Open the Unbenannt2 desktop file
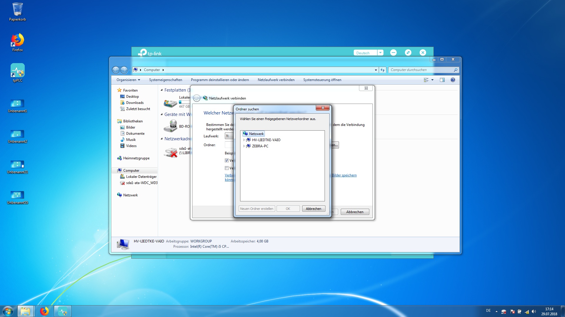The image size is (565, 317). [17, 134]
